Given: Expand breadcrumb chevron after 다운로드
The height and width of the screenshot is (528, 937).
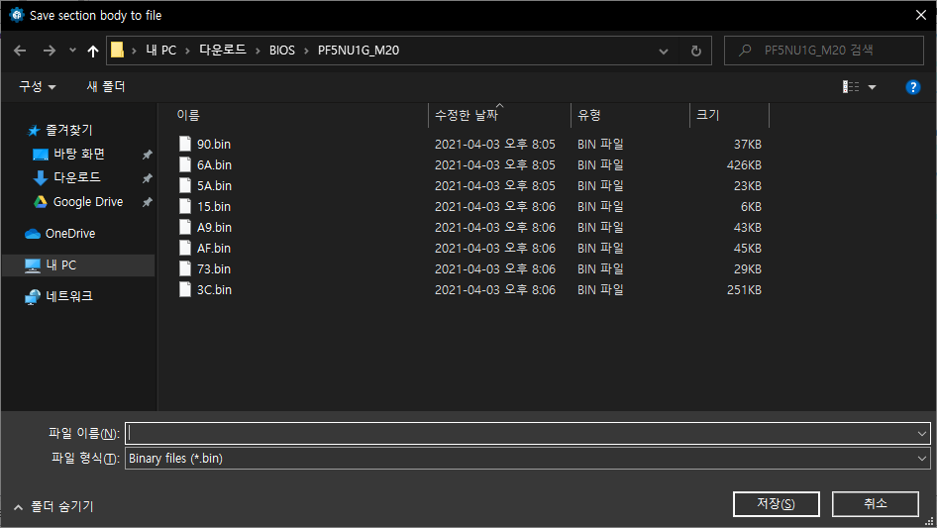Looking at the screenshot, I should pos(258,51).
